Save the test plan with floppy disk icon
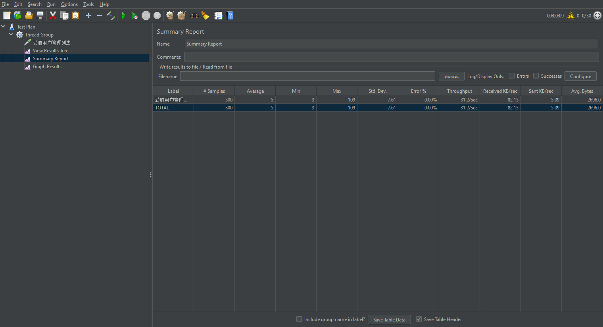This screenshot has width=603, height=327. (x=40, y=15)
